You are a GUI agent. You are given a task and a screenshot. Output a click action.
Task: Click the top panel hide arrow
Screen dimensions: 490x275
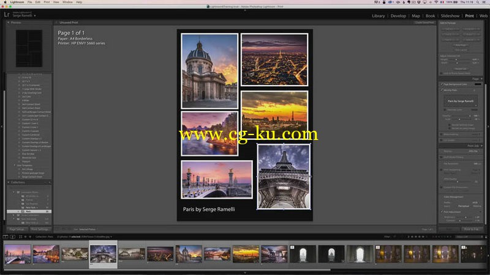click(245, 10)
